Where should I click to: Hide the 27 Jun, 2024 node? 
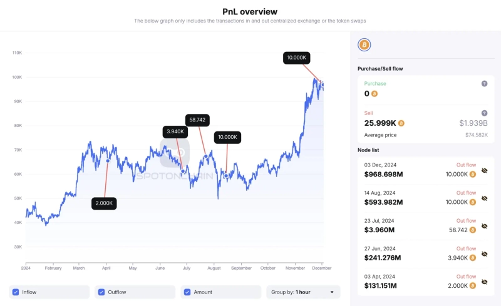pos(483,255)
